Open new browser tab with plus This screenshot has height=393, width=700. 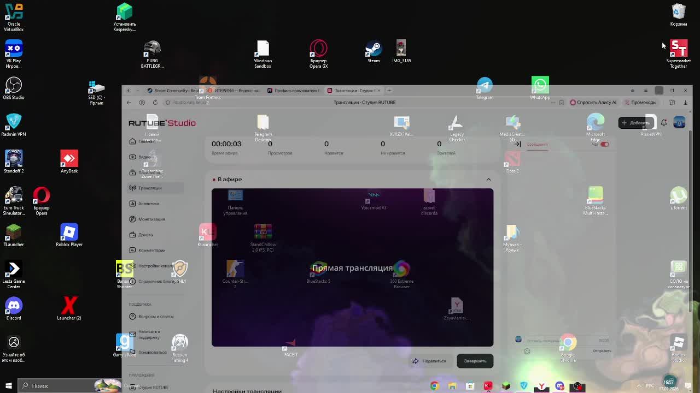coord(389,91)
